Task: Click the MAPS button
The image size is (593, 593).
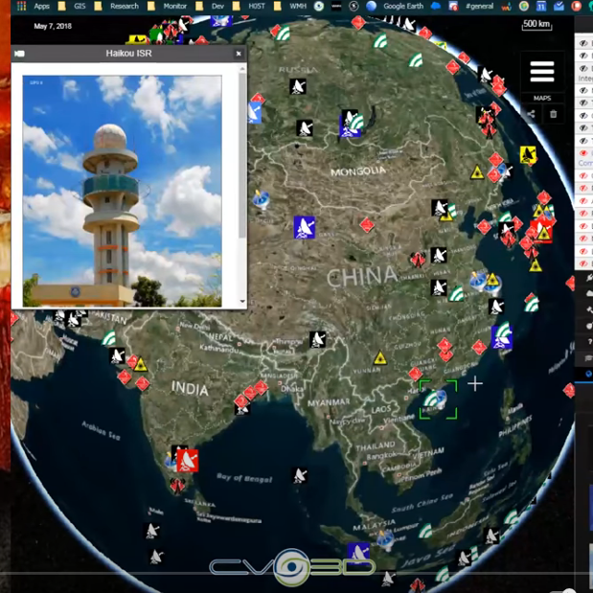Action: coord(542,98)
